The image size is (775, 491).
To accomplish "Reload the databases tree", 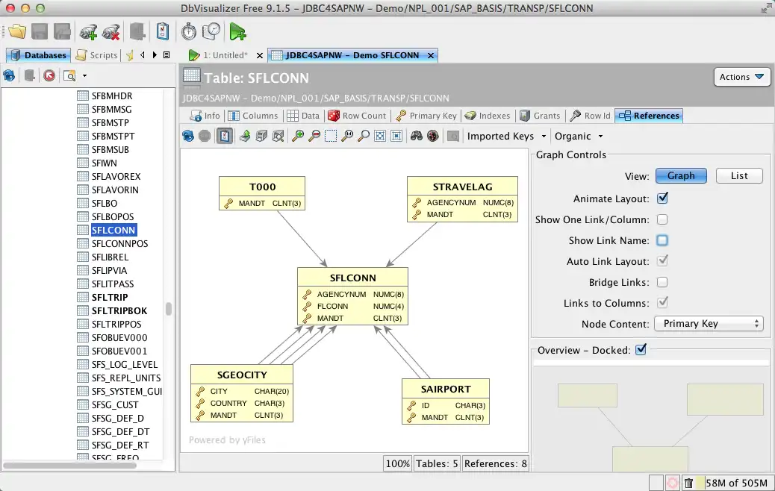I will click(9, 75).
